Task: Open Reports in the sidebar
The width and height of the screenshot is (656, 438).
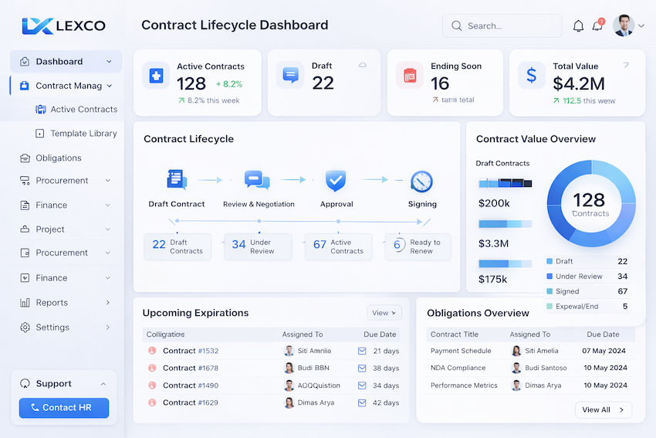Action: pyautogui.click(x=66, y=303)
